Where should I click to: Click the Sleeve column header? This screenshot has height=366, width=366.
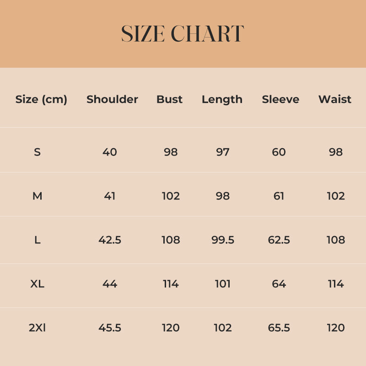pyautogui.click(x=280, y=99)
